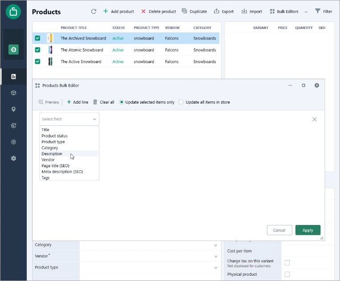The width and height of the screenshot is (340, 281).
Task: Expand the Category dropdown below dialog
Action: coord(216,245)
